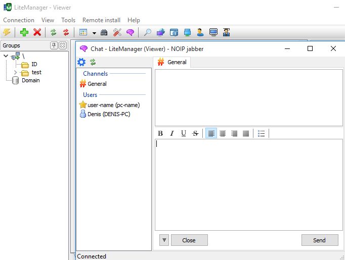
Task: Open the Connection menu
Action: 19,20
